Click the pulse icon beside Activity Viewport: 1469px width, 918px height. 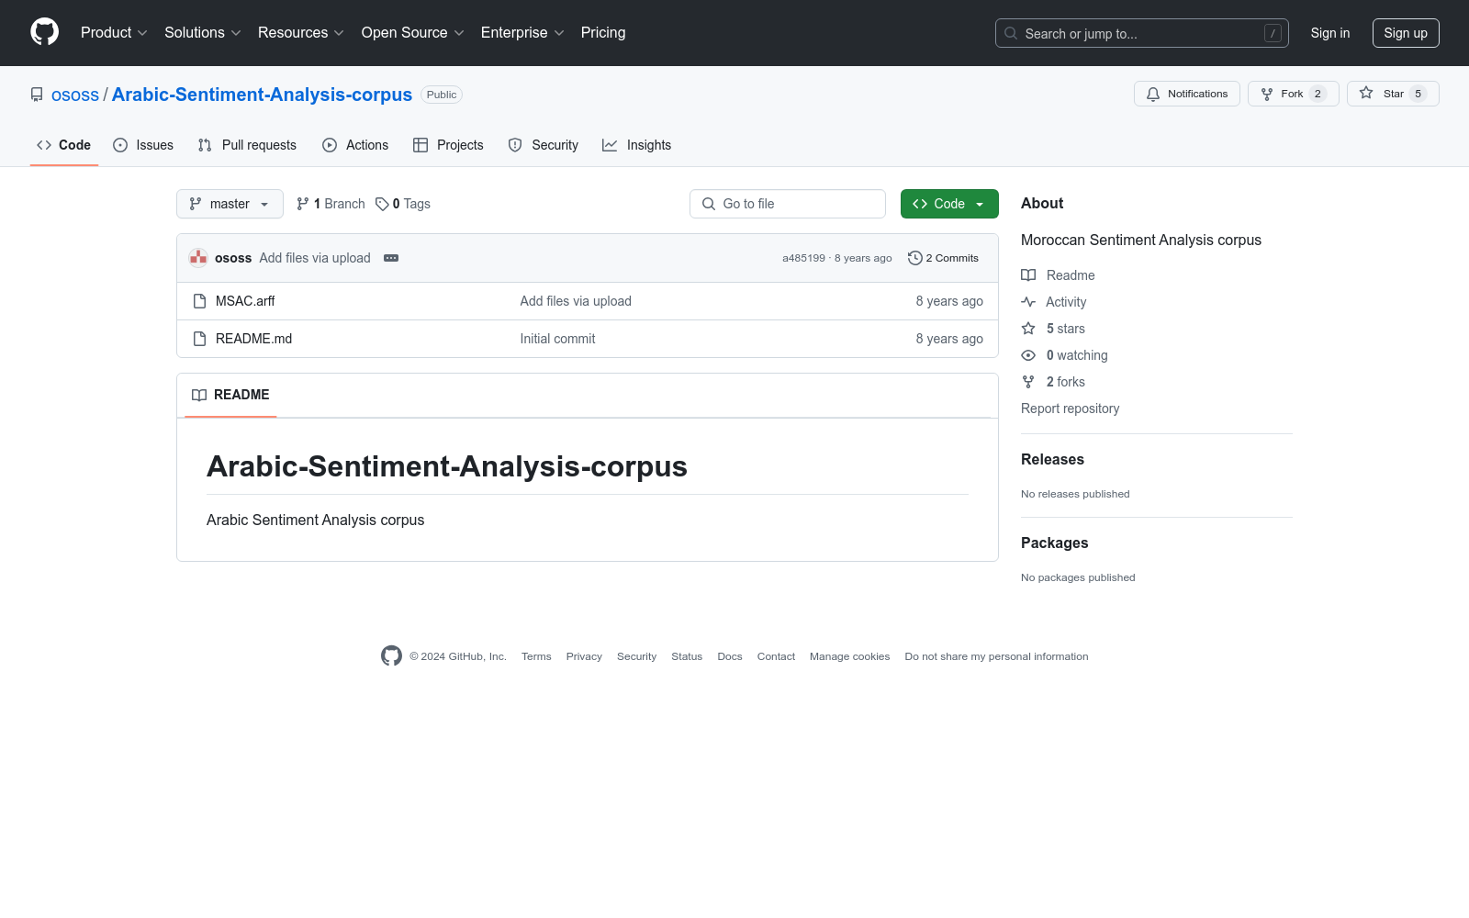tap(1028, 302)
